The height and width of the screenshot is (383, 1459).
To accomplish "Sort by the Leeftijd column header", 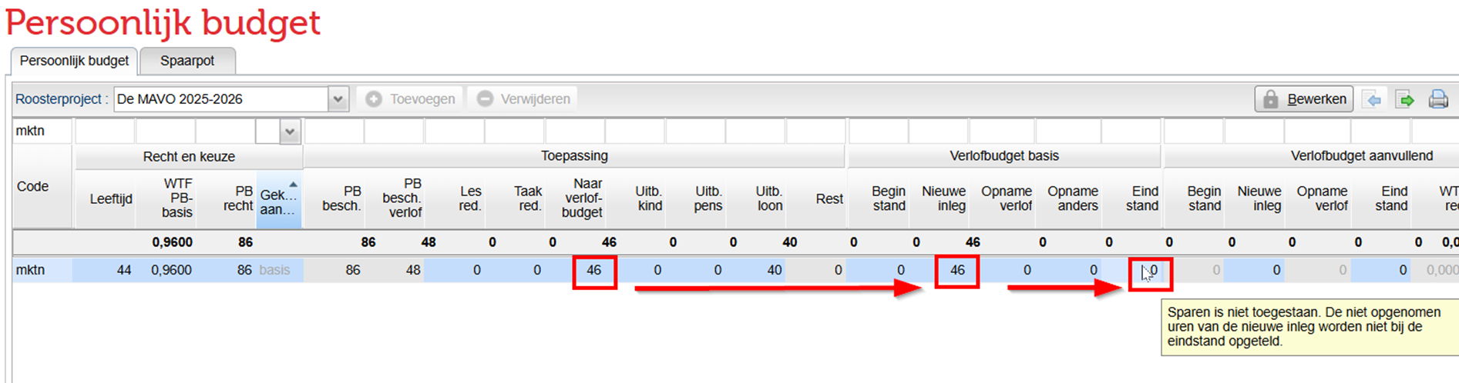I will coord(111,198).
